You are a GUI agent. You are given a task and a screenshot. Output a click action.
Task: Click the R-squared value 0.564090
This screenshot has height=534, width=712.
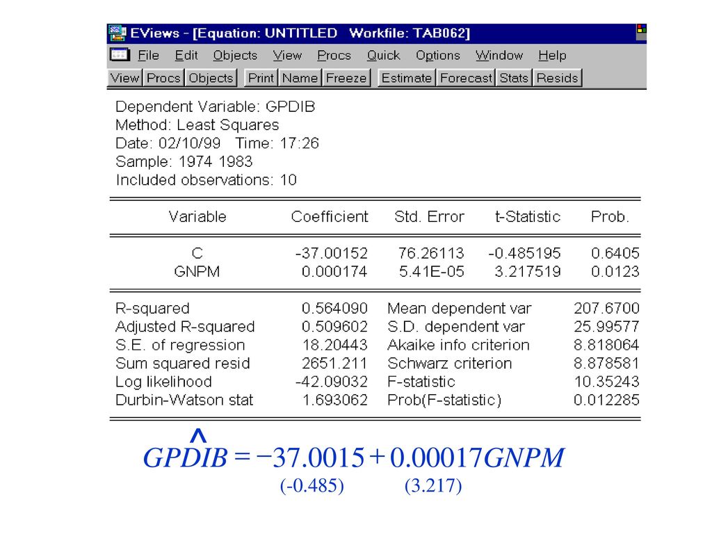(x=334, y=308)
